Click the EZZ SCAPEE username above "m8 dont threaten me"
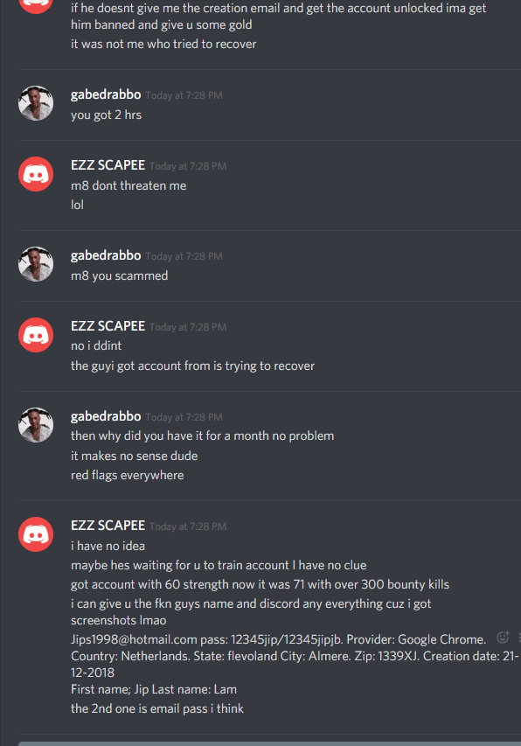 pos(108,165)
